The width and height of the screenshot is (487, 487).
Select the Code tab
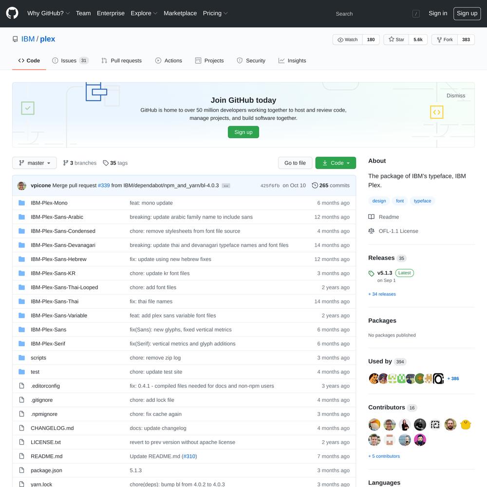click(29, 60)
